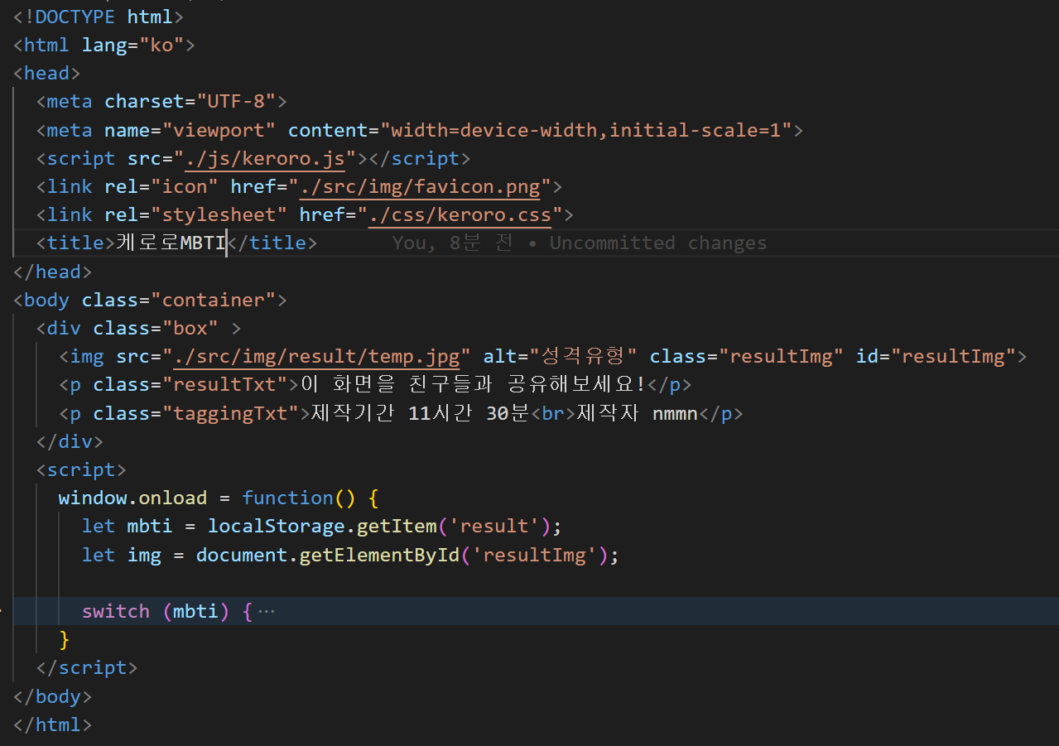The height and width of the screenshot is (746, 1059).
Task: Click the 'let img' variable declaration
Action: click(x=121, y=555)
